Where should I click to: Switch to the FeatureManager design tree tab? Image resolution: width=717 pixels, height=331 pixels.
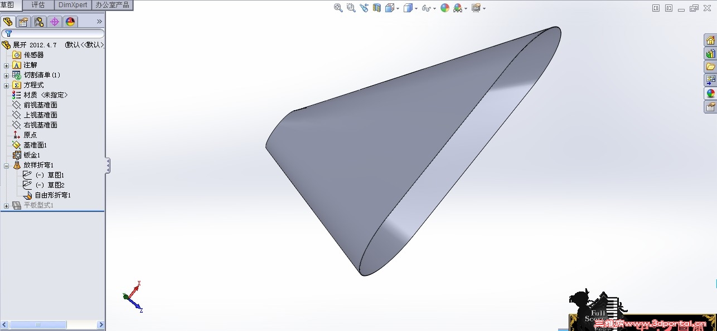click(x=8, y=22)
